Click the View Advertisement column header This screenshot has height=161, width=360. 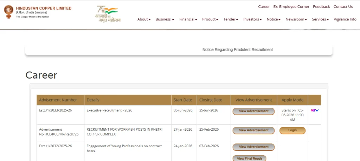pos(254,100)
